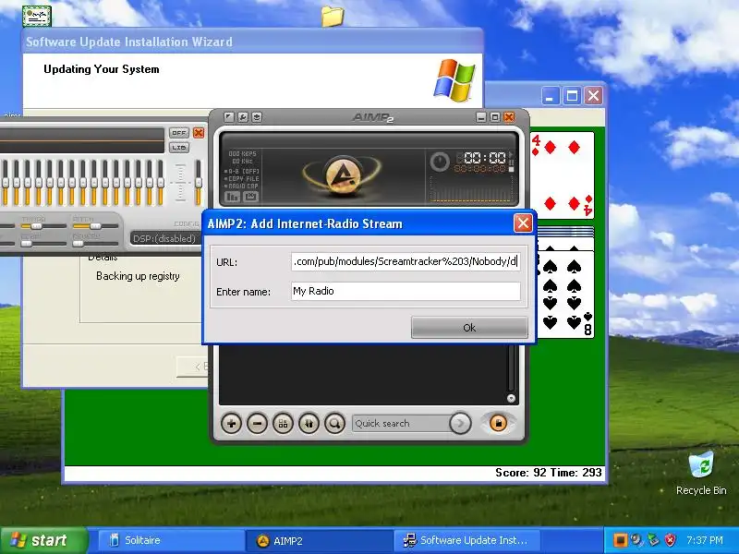Click the 'Backing up registry' text in wizard

[x=138, y=276]
